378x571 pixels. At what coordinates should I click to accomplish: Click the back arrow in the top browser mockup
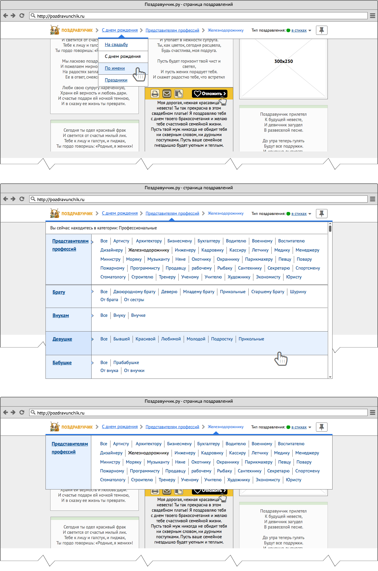(5, 16)
